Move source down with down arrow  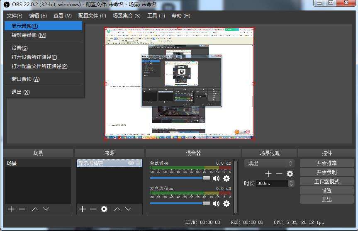coord(128,209)
